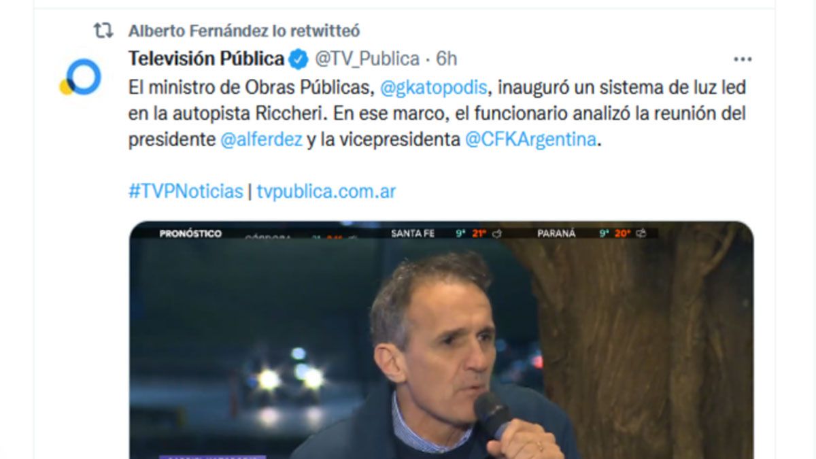The image size is (816, 459).
Task: Play the embedded video of the minister
Action: (x=441, y=340)
